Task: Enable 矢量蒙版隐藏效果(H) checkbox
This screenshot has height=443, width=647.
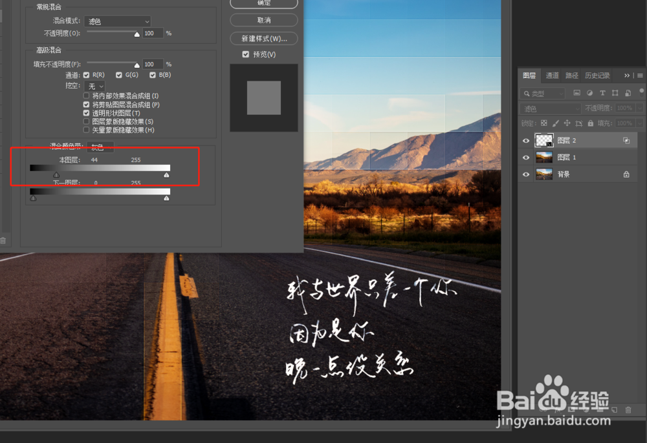Action: (86, 130)
